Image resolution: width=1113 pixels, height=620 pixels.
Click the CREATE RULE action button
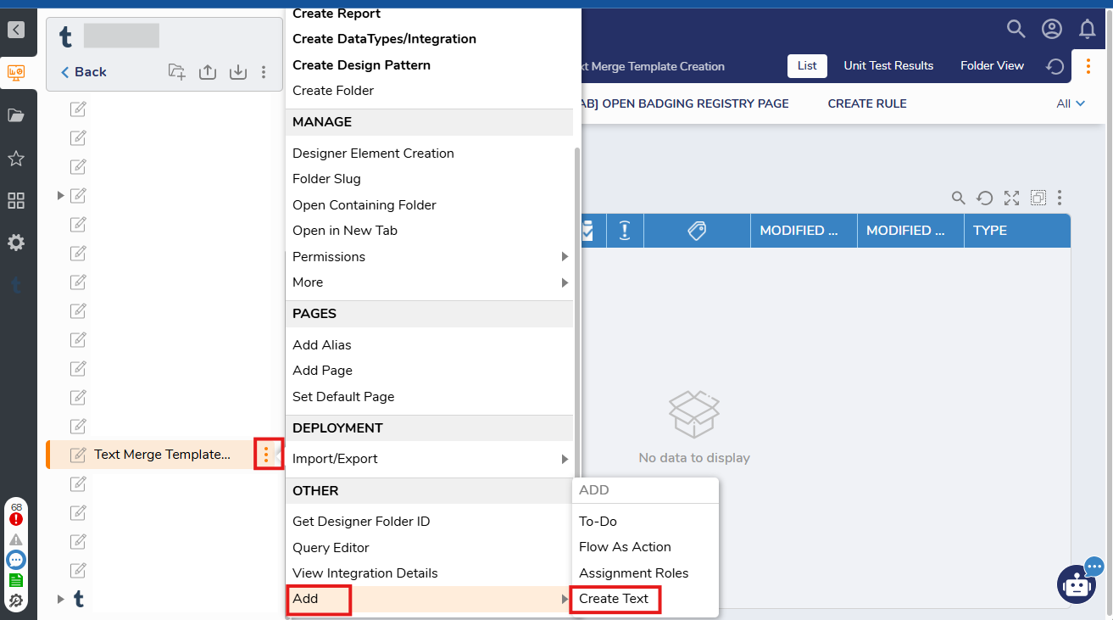click(867, 103)
